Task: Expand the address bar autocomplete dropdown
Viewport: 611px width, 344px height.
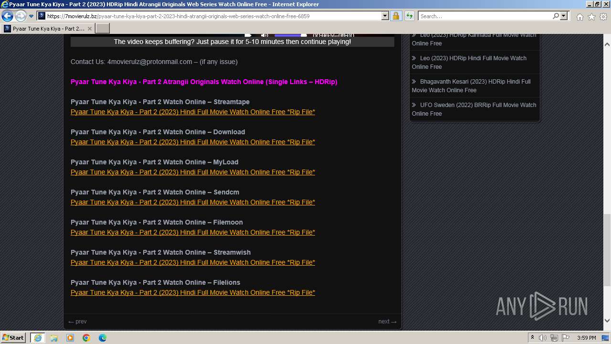Action: (385, 16)
